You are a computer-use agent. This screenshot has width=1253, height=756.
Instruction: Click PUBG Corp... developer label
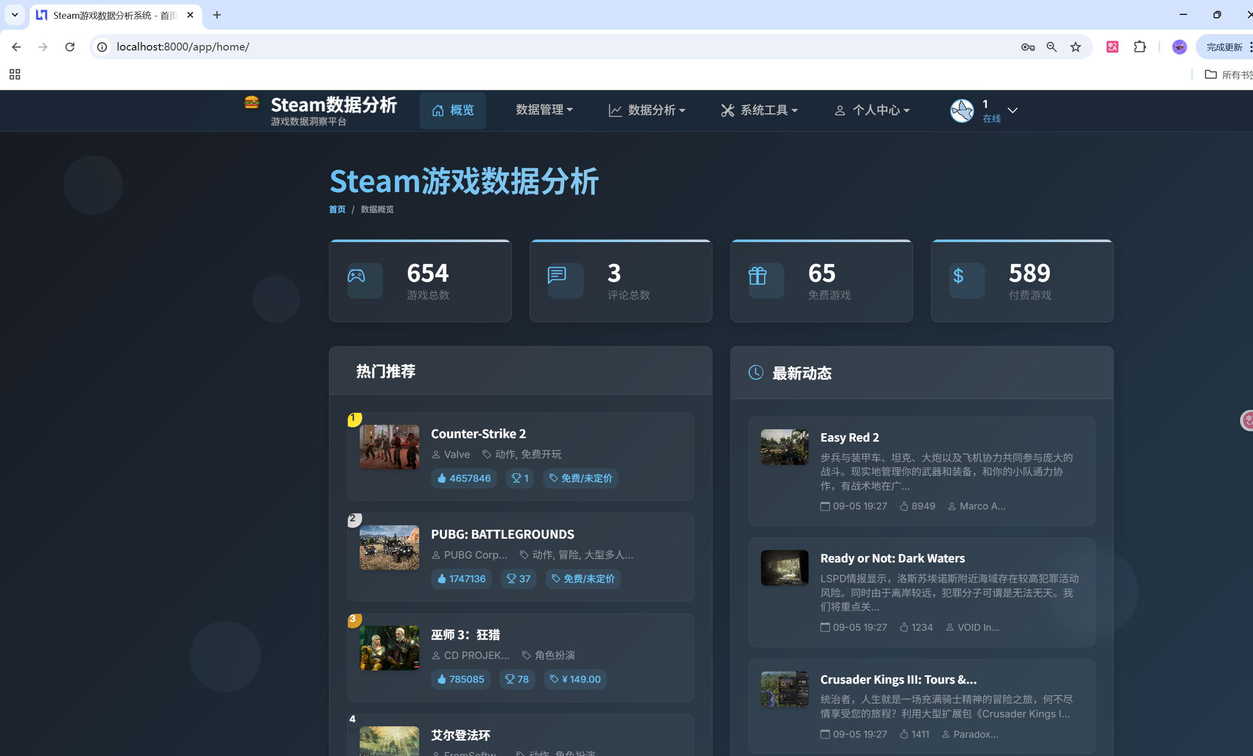pos(469,555)
